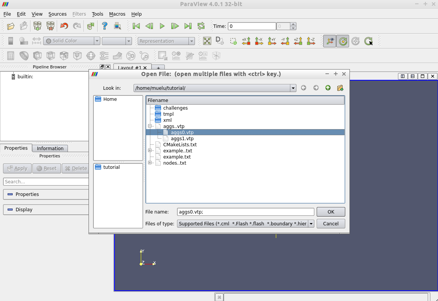Collapse the aggs..vtp file group
Screen dimensions: 438x301
tap(150, 126)
